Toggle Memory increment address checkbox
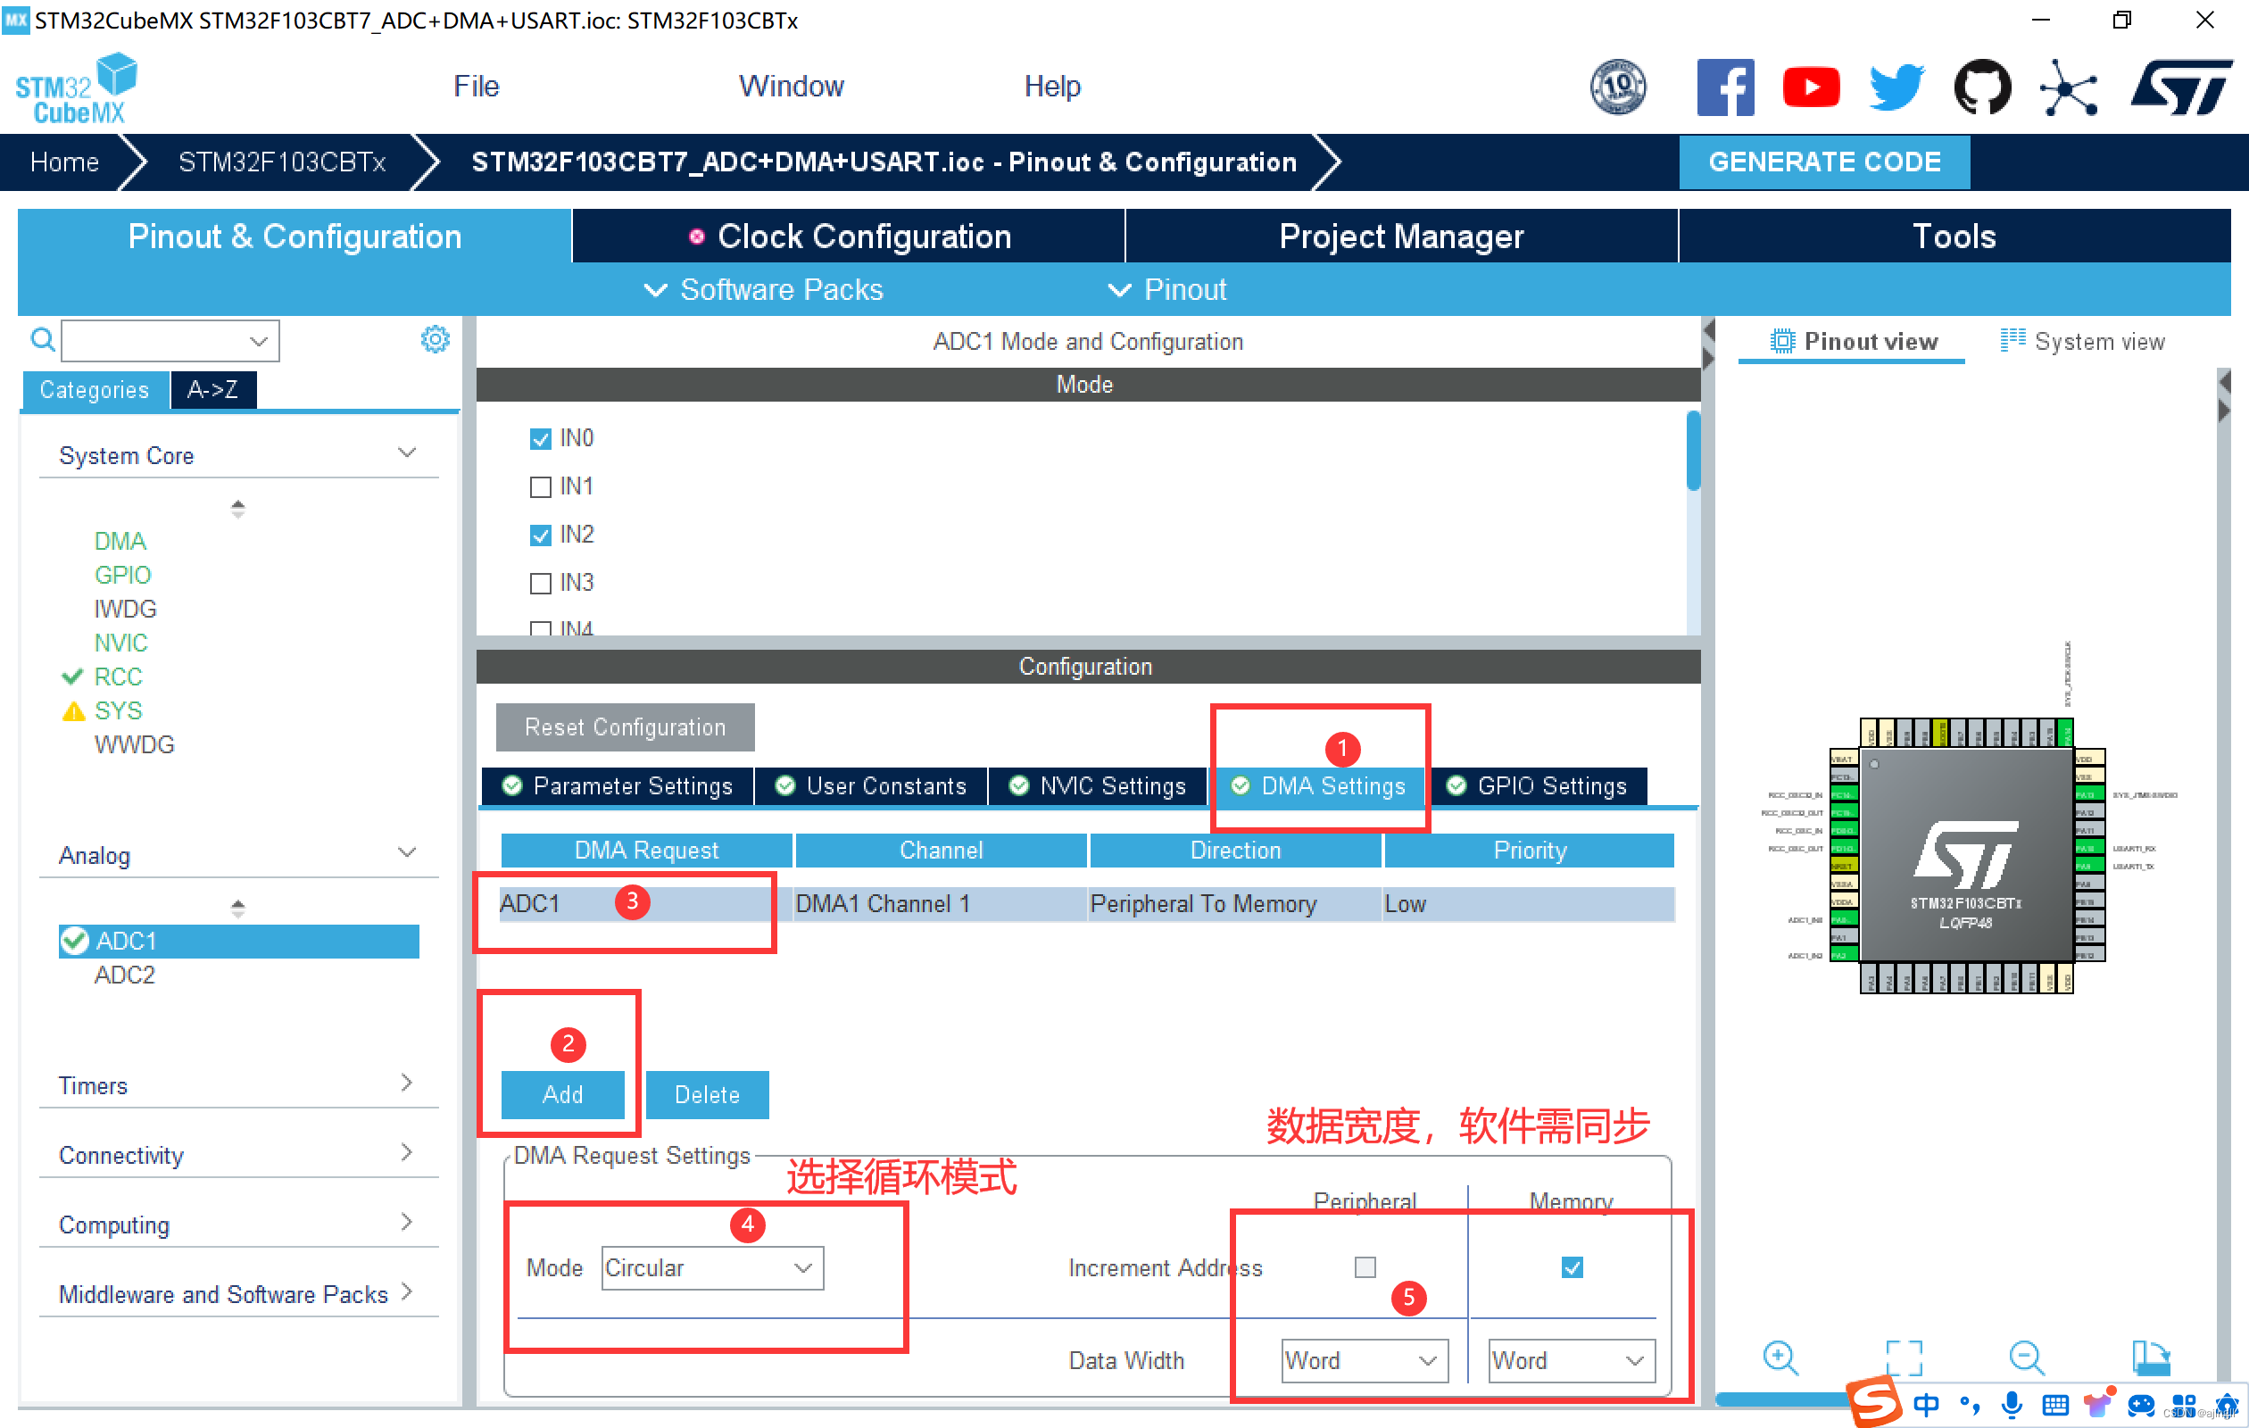This screenshot has width=2249, height=1428. point(1571,1267)
